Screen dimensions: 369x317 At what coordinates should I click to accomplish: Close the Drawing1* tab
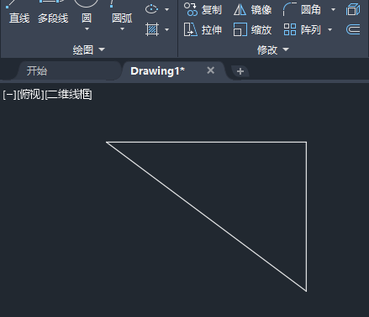(x=211, y=70)
